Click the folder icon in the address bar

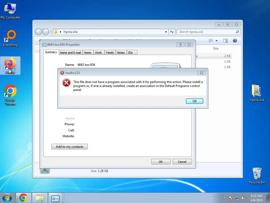(x=56, y=32)
